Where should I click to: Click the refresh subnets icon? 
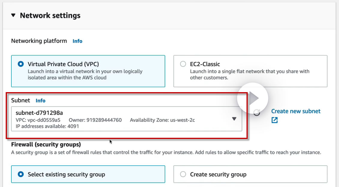(x=257, y=113)
